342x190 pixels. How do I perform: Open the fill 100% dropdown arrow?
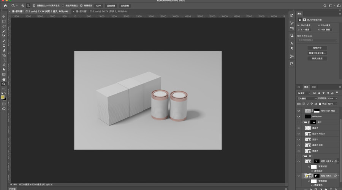pyautogui.click(x=336, y=104)
